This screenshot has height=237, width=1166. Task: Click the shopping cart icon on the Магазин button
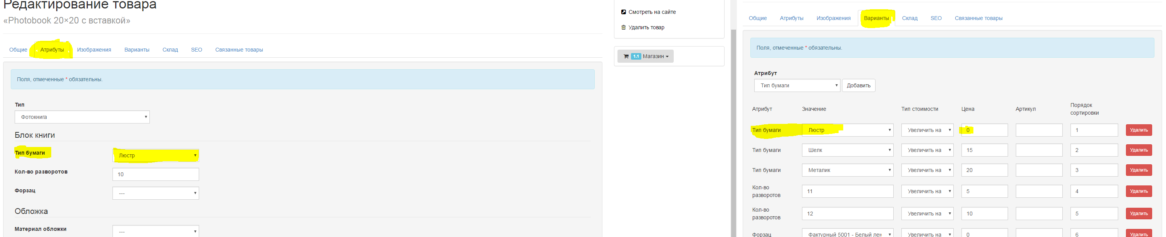[x=626, y=57]
